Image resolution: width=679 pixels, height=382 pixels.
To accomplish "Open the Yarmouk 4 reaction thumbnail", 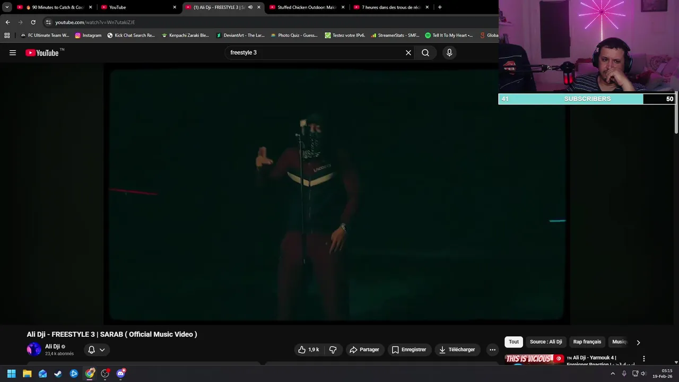I will pyautogui.click(x=533, y=359).
